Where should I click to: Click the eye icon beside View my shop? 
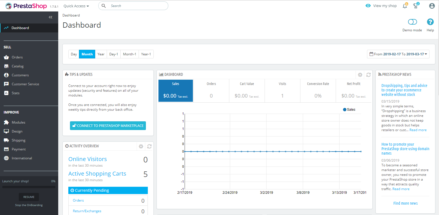point(368,6)
